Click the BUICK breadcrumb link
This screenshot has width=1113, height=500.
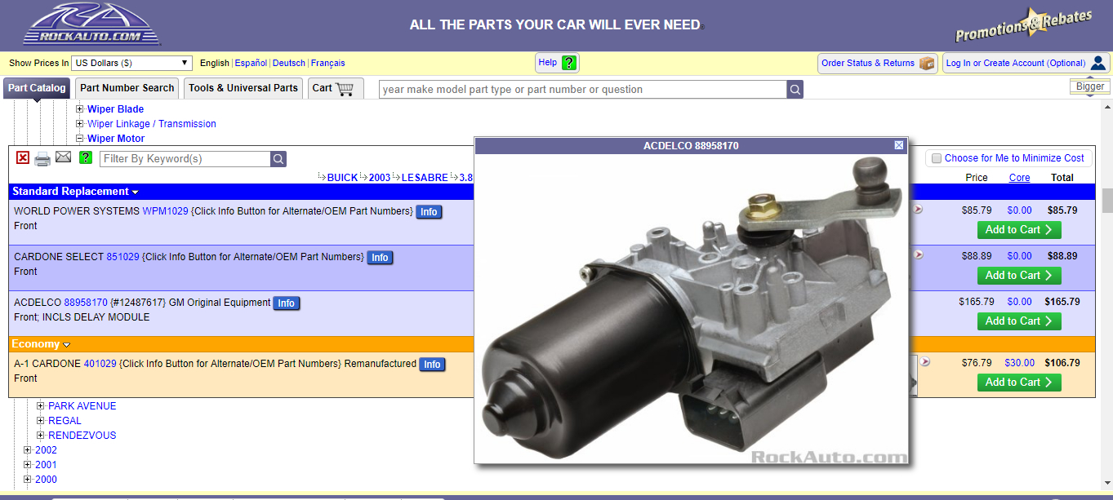pyautogui.click(x=343, y=178)
